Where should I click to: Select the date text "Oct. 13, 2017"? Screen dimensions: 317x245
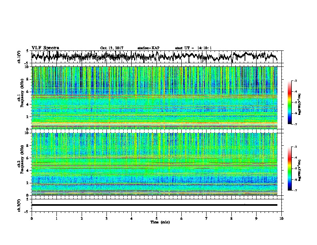pyautogui.click(x=112, y=48)
